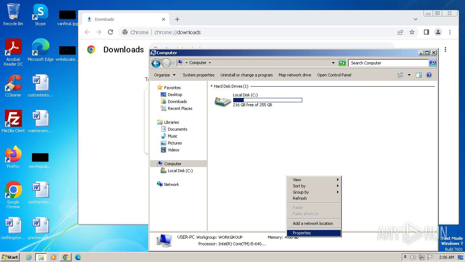Click the Local Disk (C:) capacity bar
The image size is (465, 262).
point(267,100)
